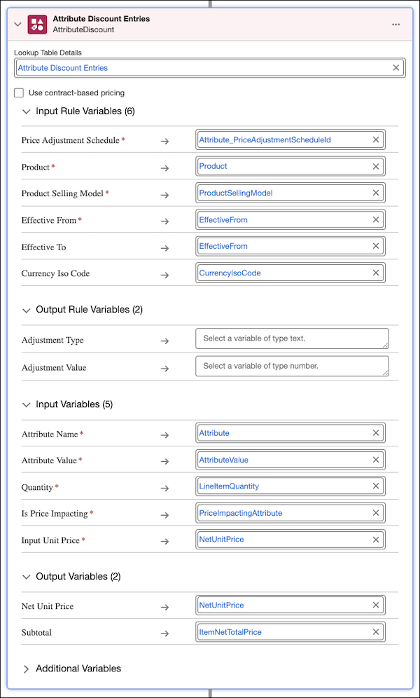Image resolution: width=420 pixels, height=698 pixels.
Task: Remove LineItemQuantity from the Quantity field
Action: 376,486
